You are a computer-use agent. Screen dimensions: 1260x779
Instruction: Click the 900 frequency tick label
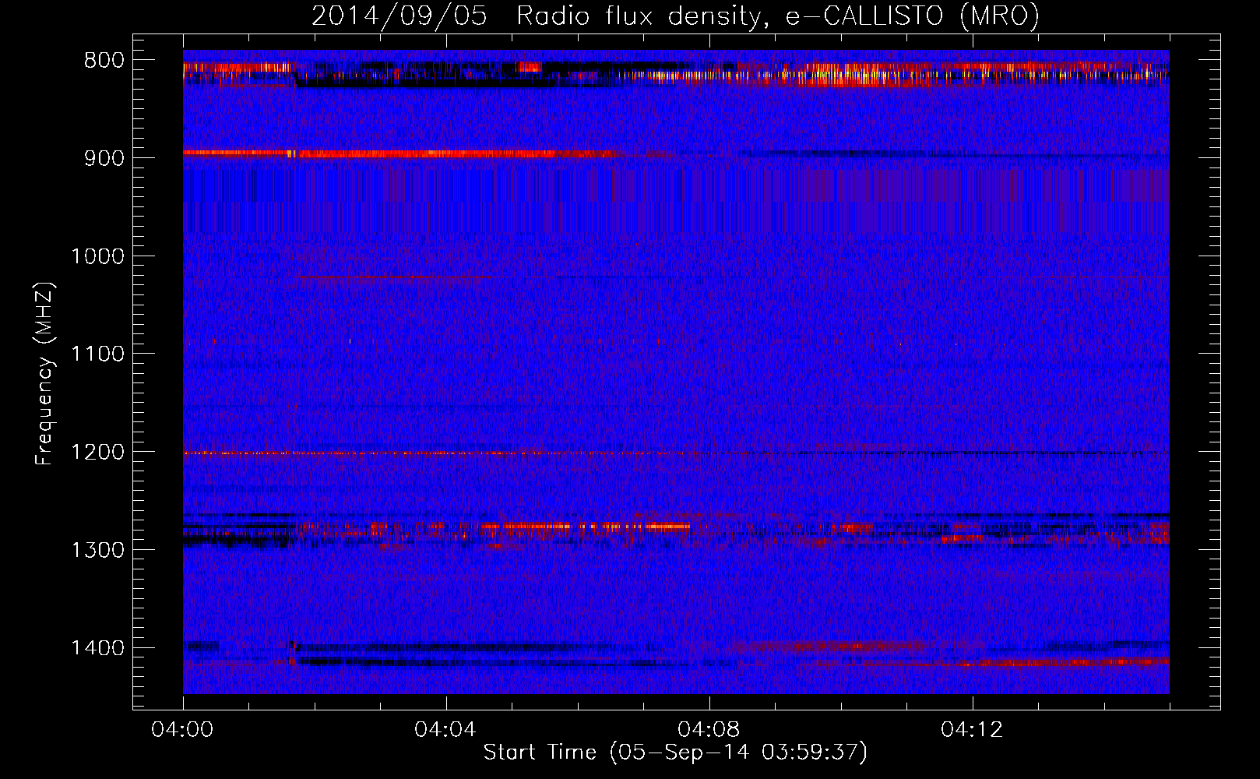pyautogui.click(x=104, y=159)
